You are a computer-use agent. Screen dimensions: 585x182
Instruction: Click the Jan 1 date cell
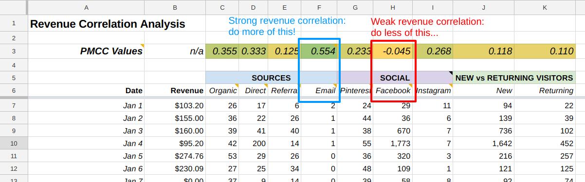pyautogui.click(x=86, y=105)
